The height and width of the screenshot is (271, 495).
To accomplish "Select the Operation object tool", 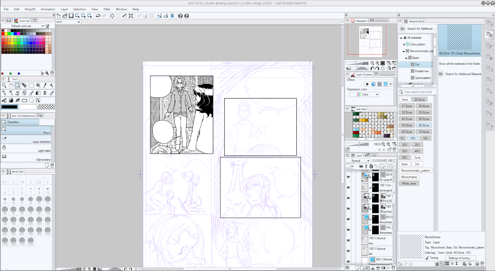I will tap(18, 85).
